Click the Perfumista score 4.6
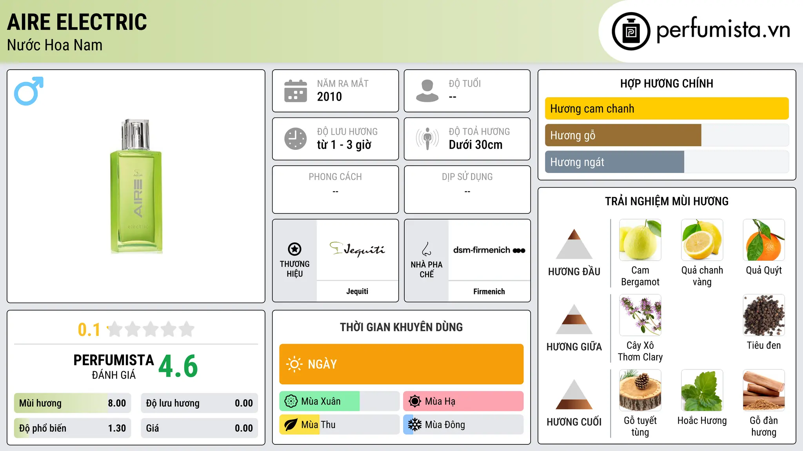This screenshot has width=803, height=451. pyautogui.click(x=178, y=366)
